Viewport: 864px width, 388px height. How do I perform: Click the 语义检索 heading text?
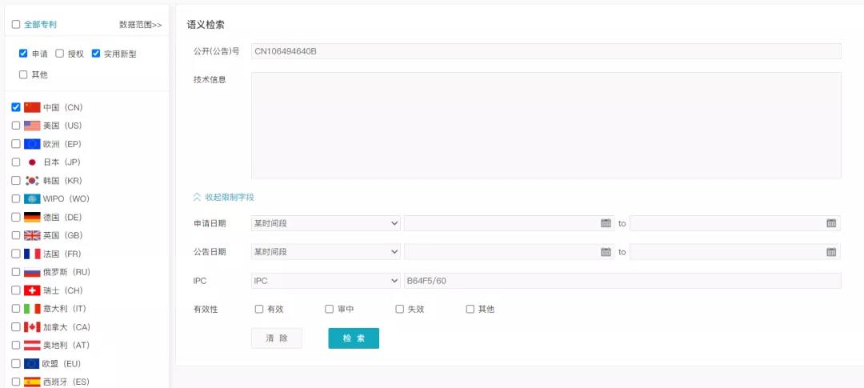pyautogui.click(x=206, y=25)
